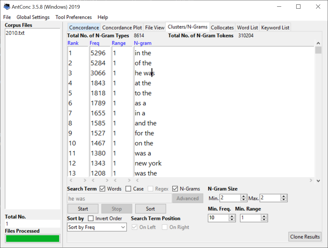Select the 'and the' n-gram row
Screen dimensions: 328x248
click(x=146, y=123)
